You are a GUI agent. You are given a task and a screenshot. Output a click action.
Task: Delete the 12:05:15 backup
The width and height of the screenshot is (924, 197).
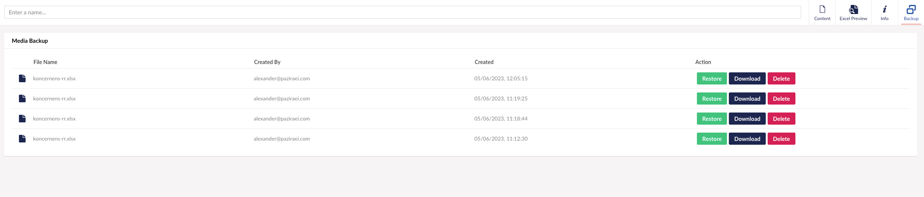click(781, 78)
